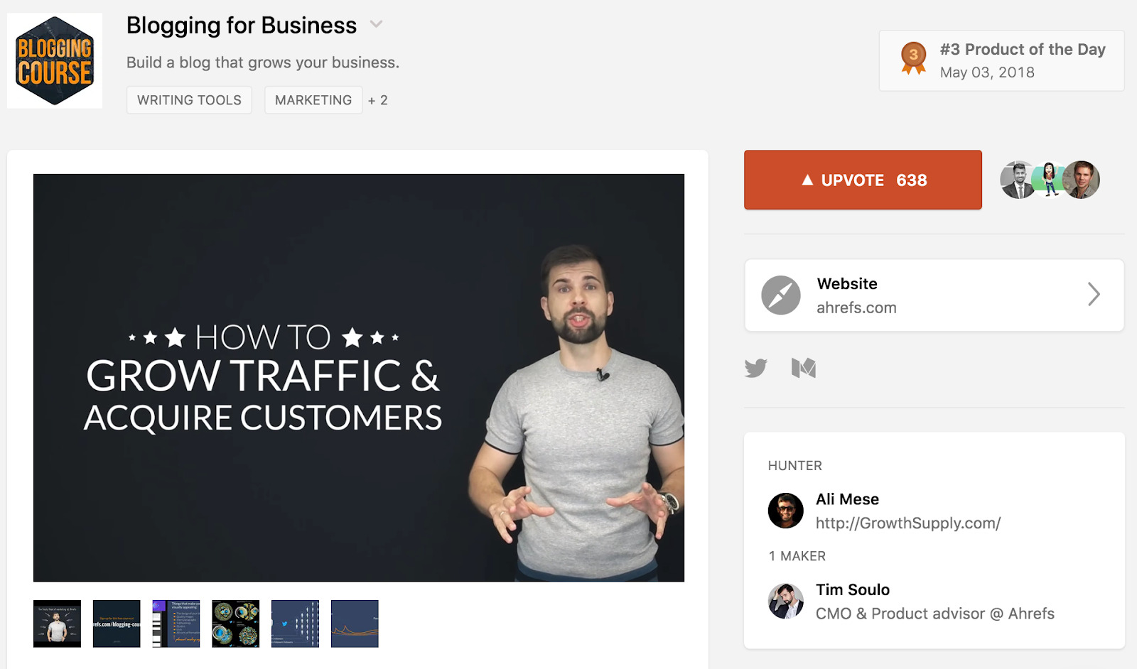Open Ali Mese's hunter avatar
The width and height of the screenshot is (1137, 669).
(x=785, y=510)
